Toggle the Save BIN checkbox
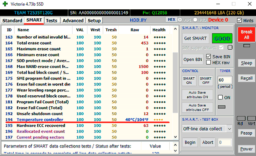Screen dimensions: 256x156 (208, 57)
